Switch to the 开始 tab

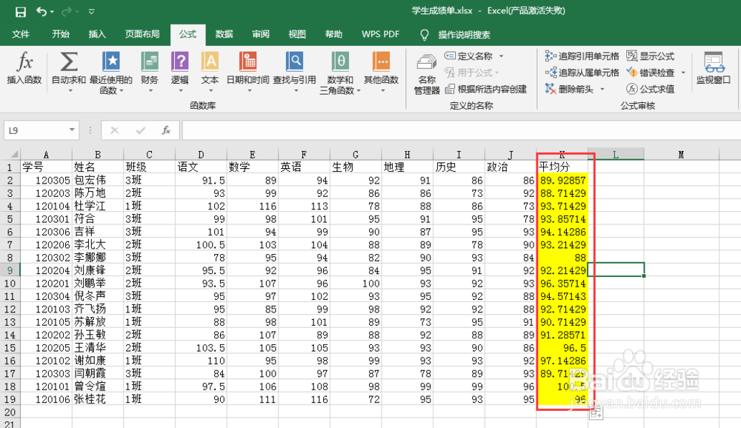point(61,34)
